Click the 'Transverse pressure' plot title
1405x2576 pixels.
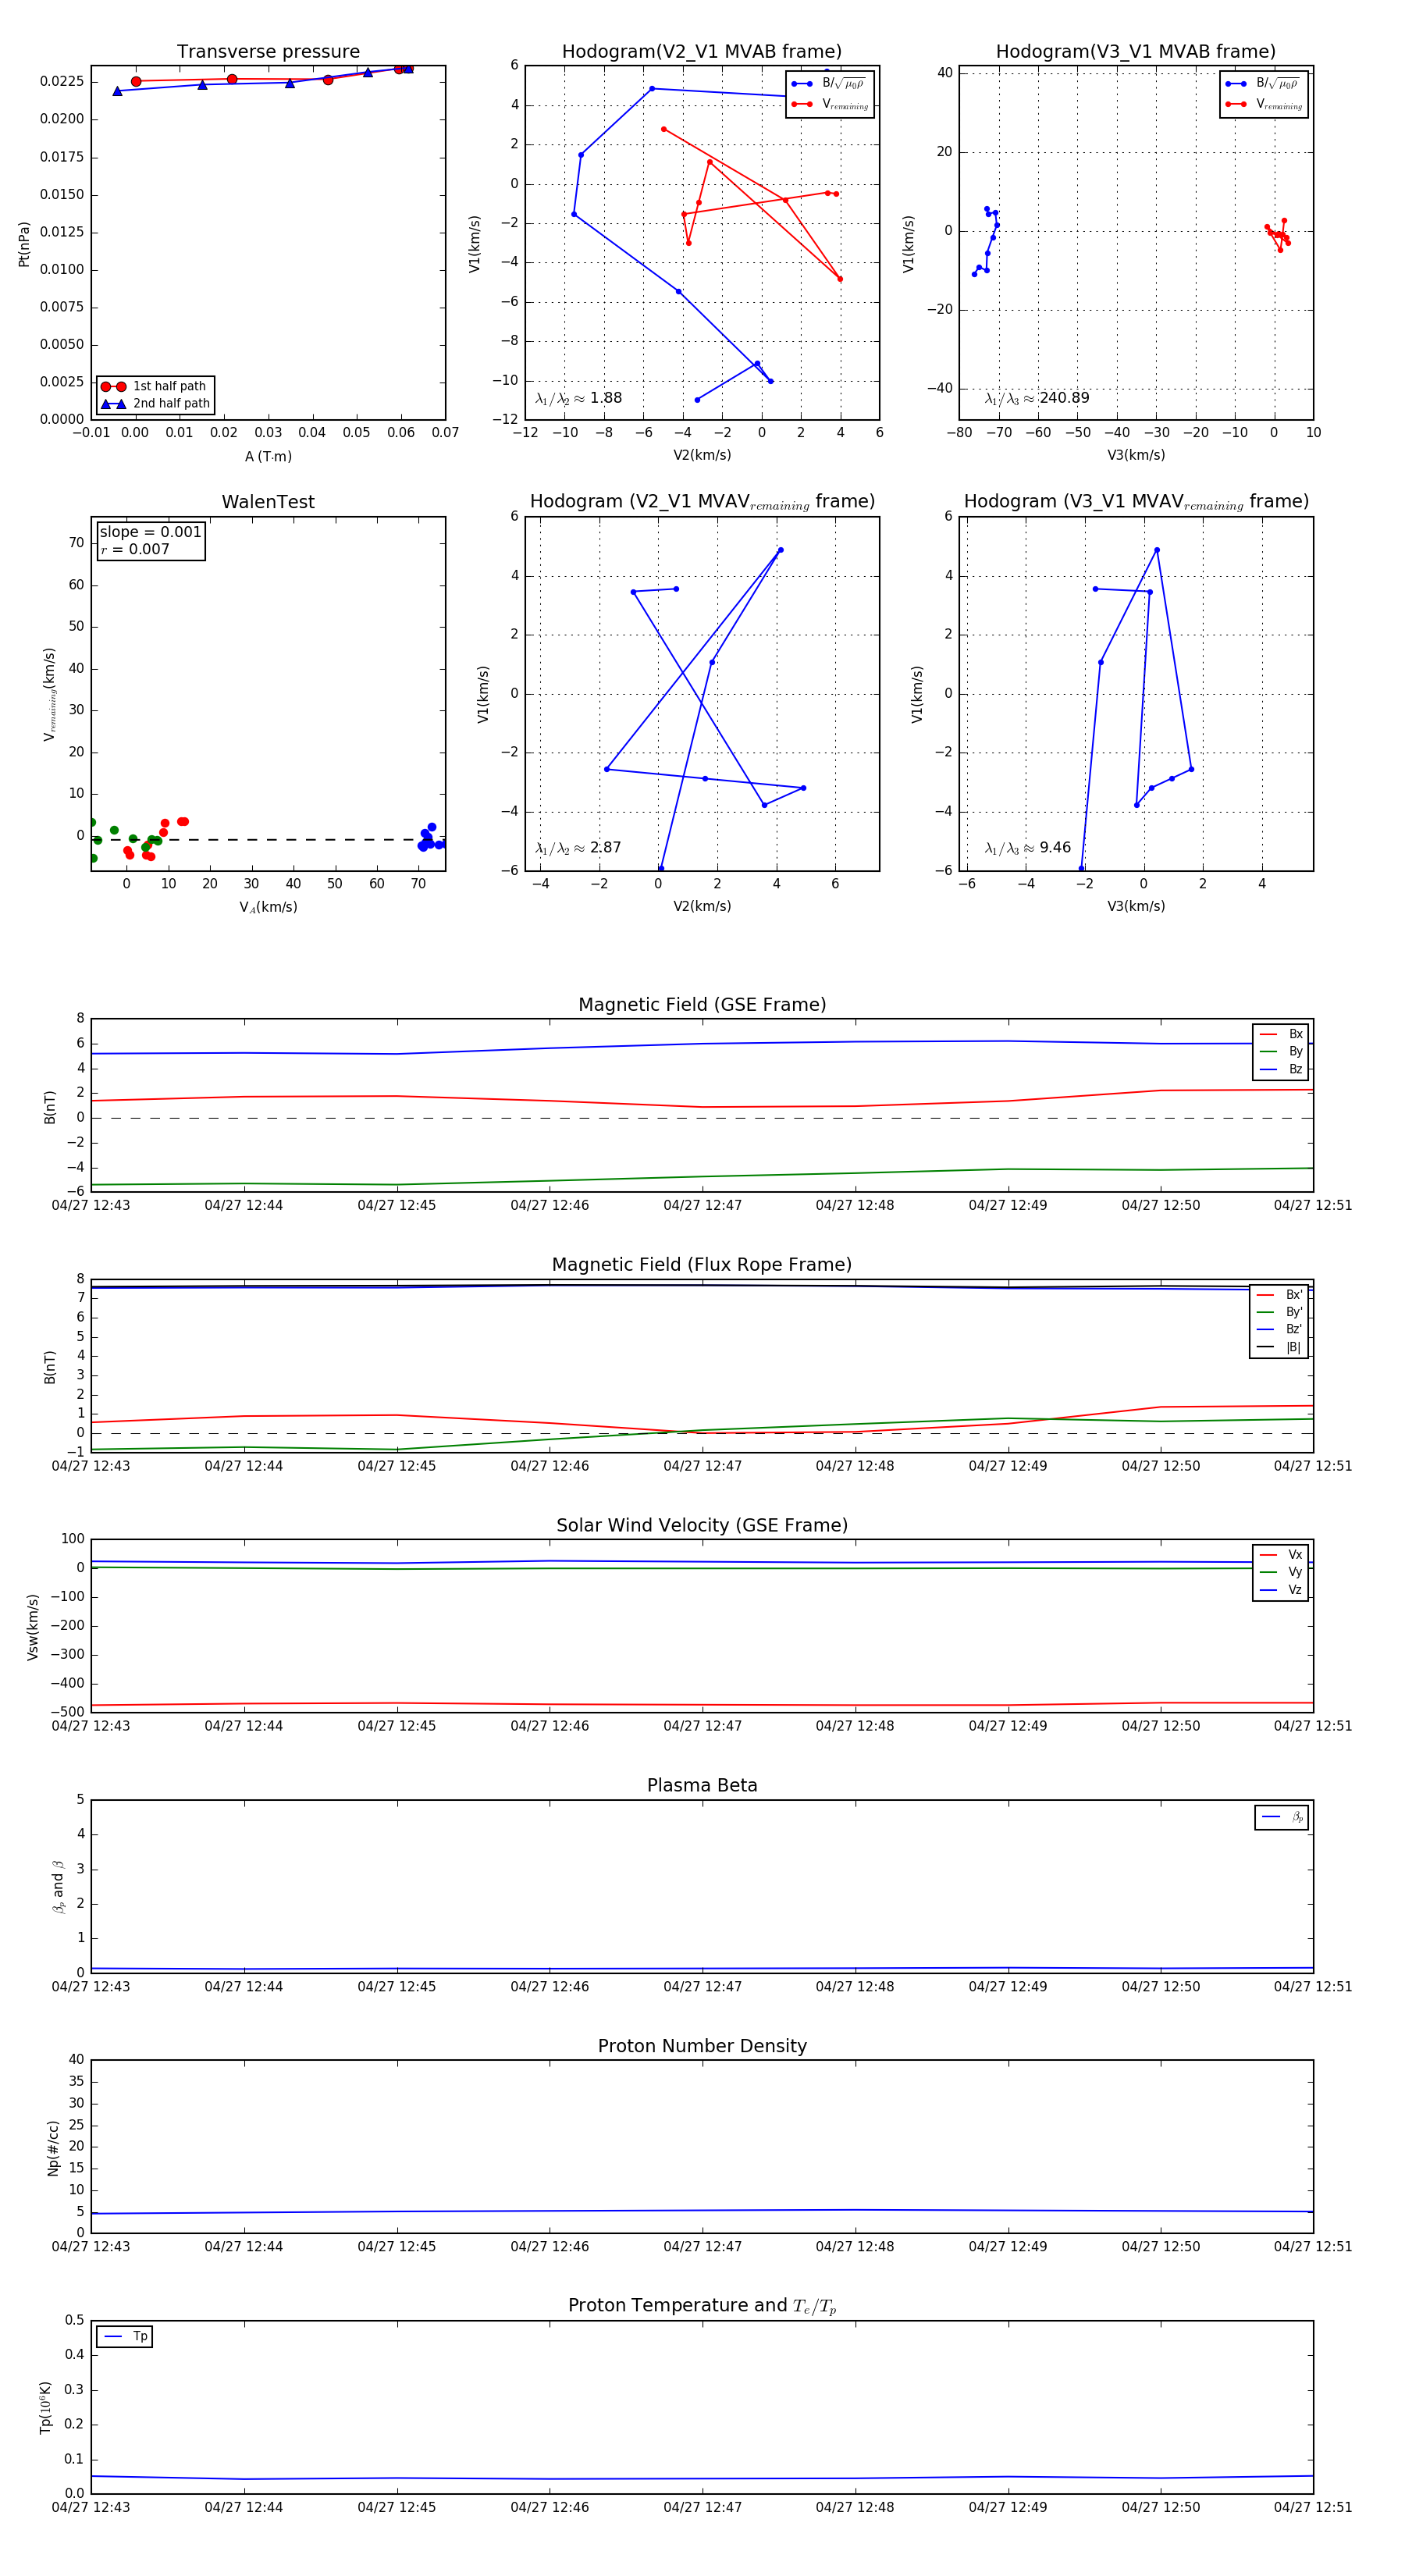pos(268,52)
